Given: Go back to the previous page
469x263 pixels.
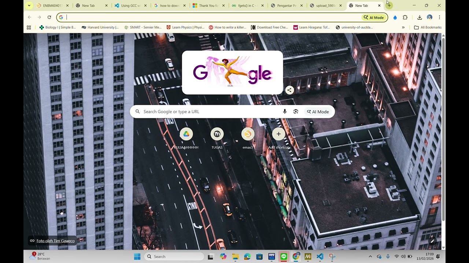Looking at the screenshot, I should click(x=30, y=17).
